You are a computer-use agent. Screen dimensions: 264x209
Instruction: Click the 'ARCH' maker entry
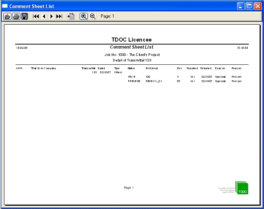pos(132,77)
